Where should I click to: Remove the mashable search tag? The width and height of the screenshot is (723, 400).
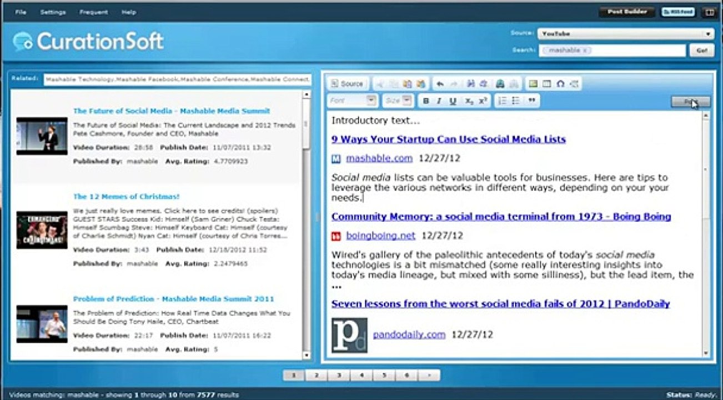[585, 50]
